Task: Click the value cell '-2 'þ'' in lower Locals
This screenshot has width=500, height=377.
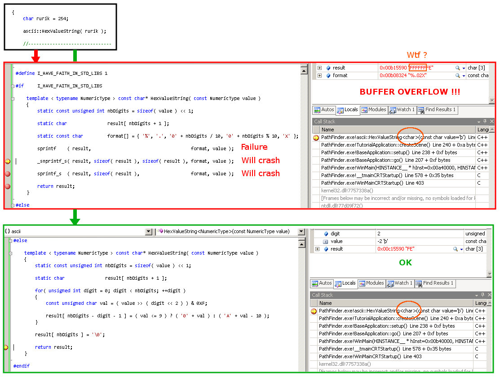Action: coord(419,242)
